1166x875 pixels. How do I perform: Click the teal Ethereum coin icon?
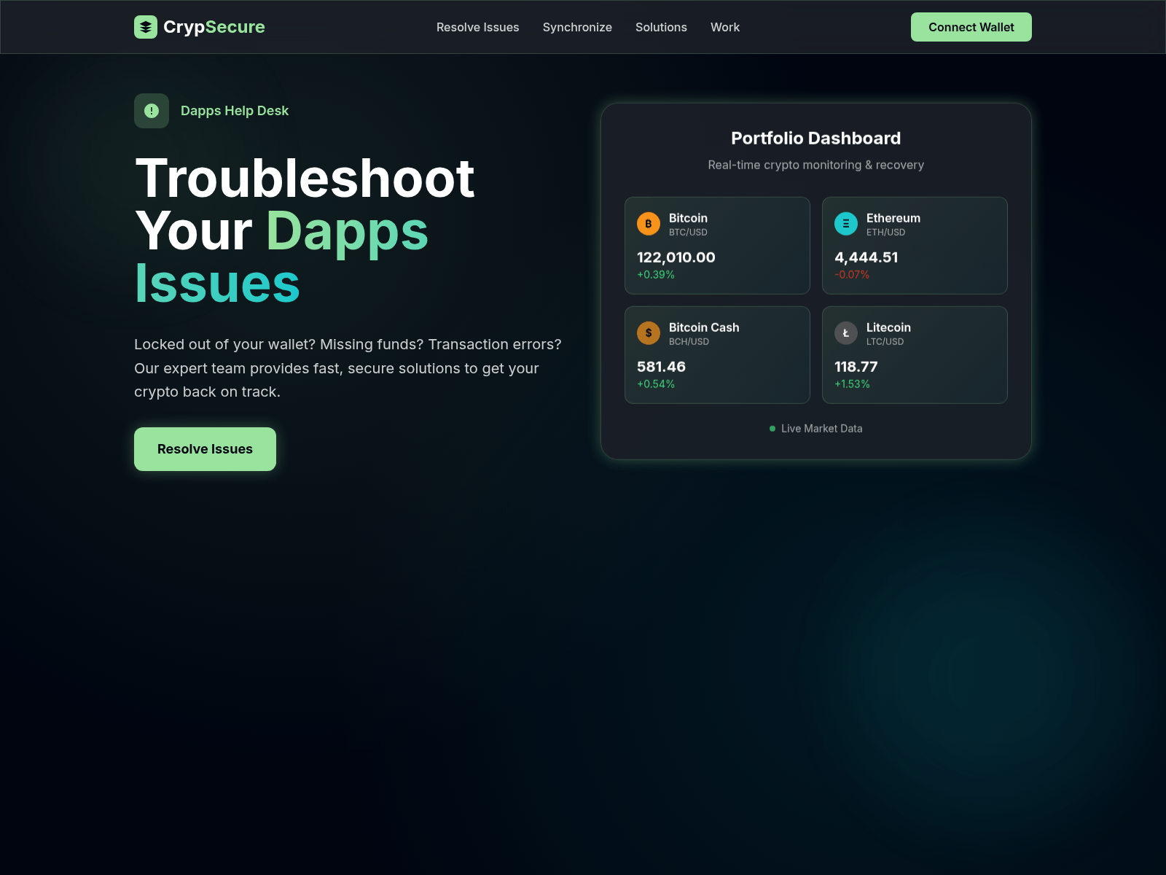click(846, 224)
